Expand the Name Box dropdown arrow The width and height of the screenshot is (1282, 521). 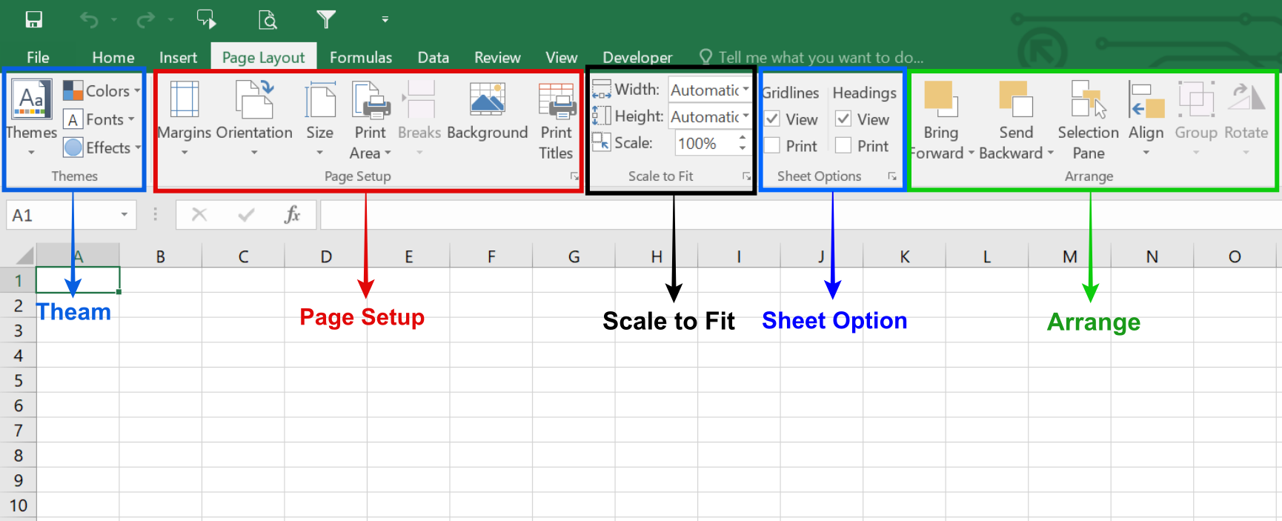[124, 215]
